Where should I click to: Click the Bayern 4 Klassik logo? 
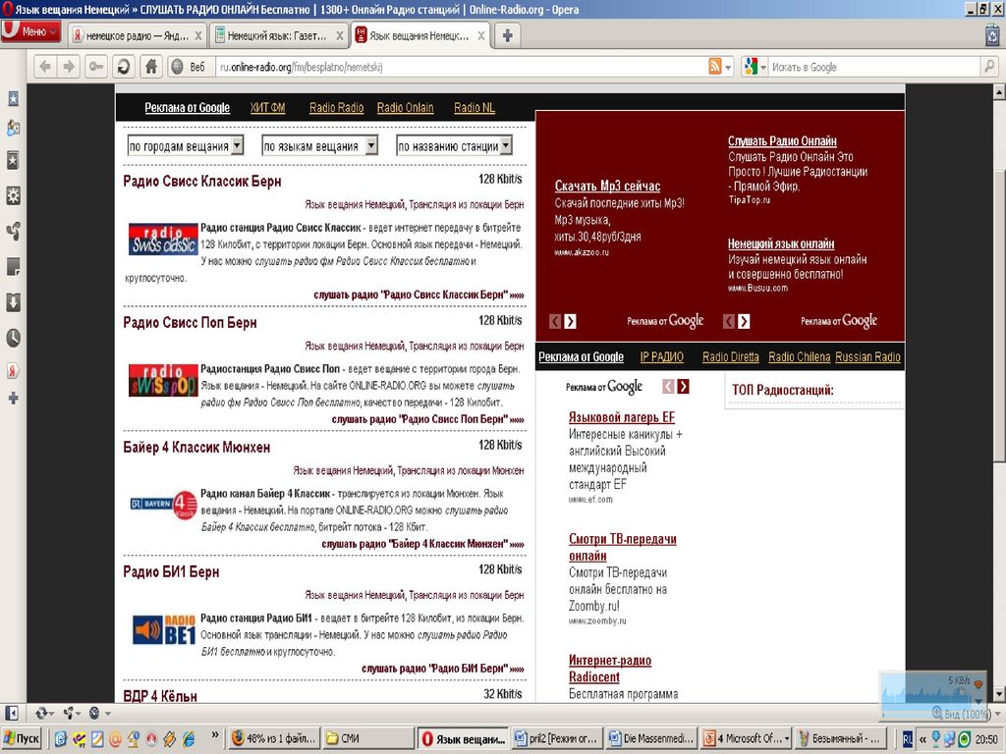tap(163, 505)
